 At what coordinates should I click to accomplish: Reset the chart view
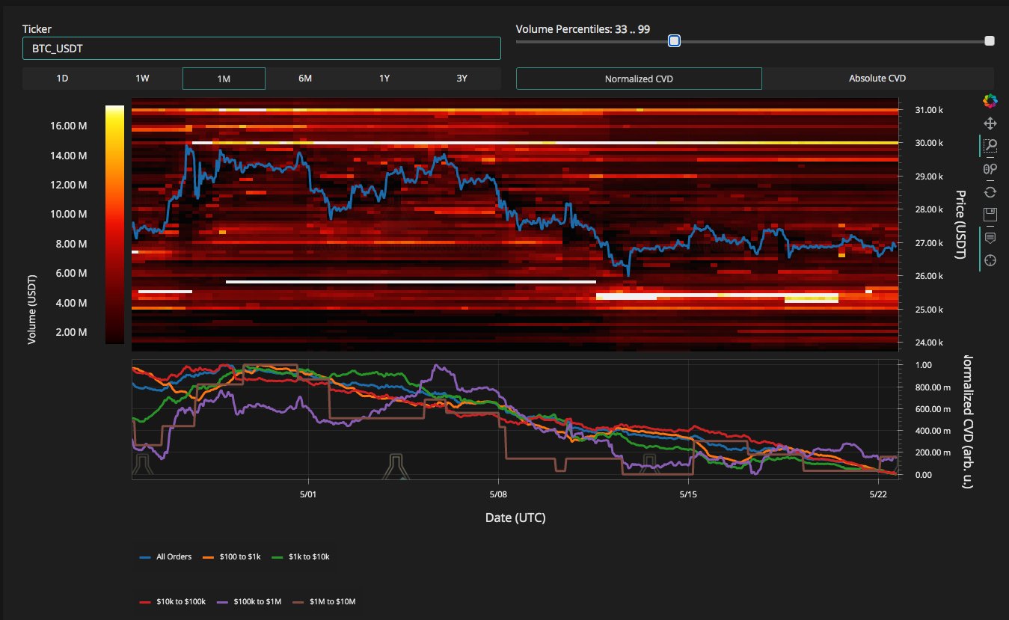(x=990, y=192)
